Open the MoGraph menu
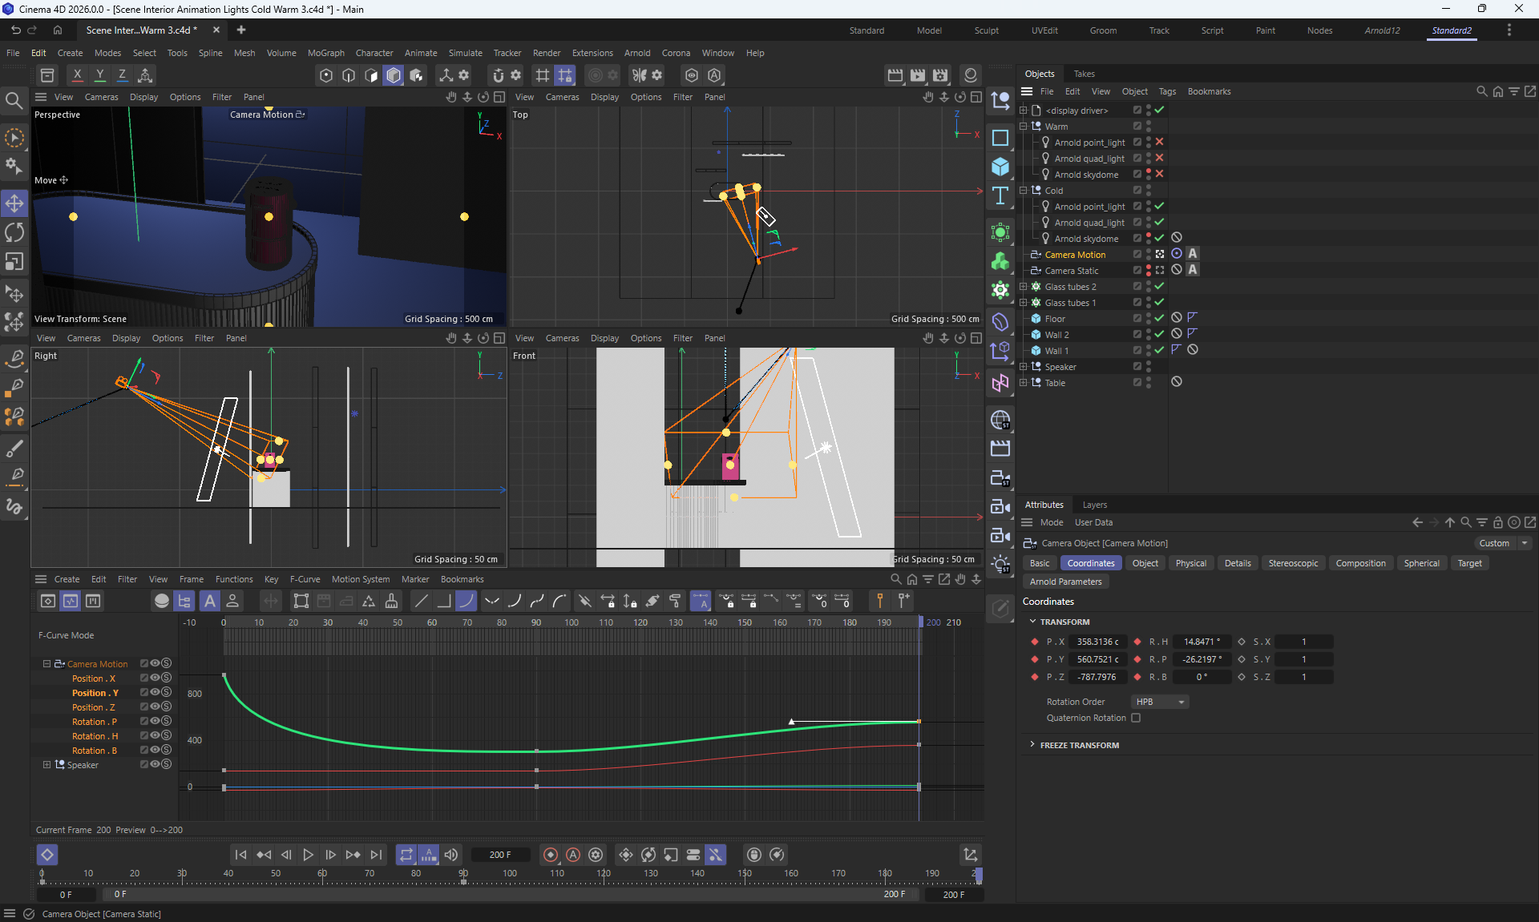The image size is (1539, 922). click(x=325, y=53)
